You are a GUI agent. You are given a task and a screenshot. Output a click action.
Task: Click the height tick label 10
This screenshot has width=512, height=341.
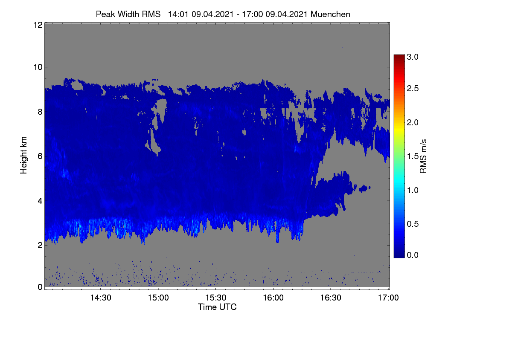38,67
